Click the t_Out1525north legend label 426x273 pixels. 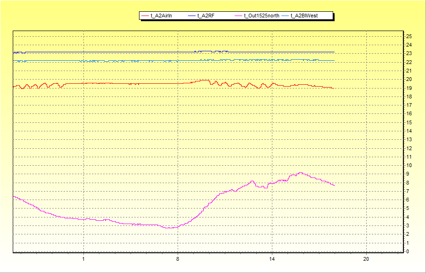[262, 16]
